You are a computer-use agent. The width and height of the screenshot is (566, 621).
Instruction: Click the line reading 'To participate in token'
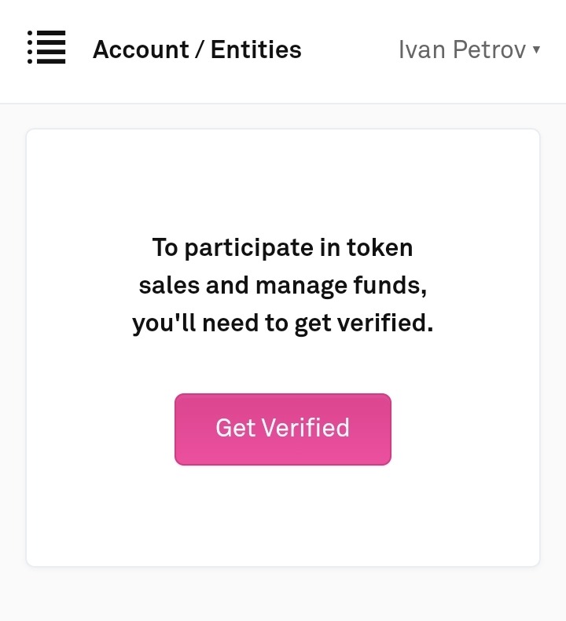tap(282, 248)
